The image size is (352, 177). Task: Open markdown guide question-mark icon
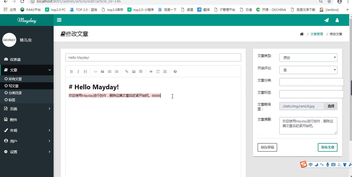[175, 72]
